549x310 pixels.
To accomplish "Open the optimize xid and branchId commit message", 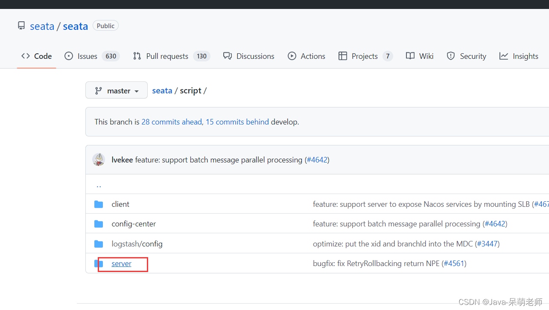I will [x=393, y=243].
